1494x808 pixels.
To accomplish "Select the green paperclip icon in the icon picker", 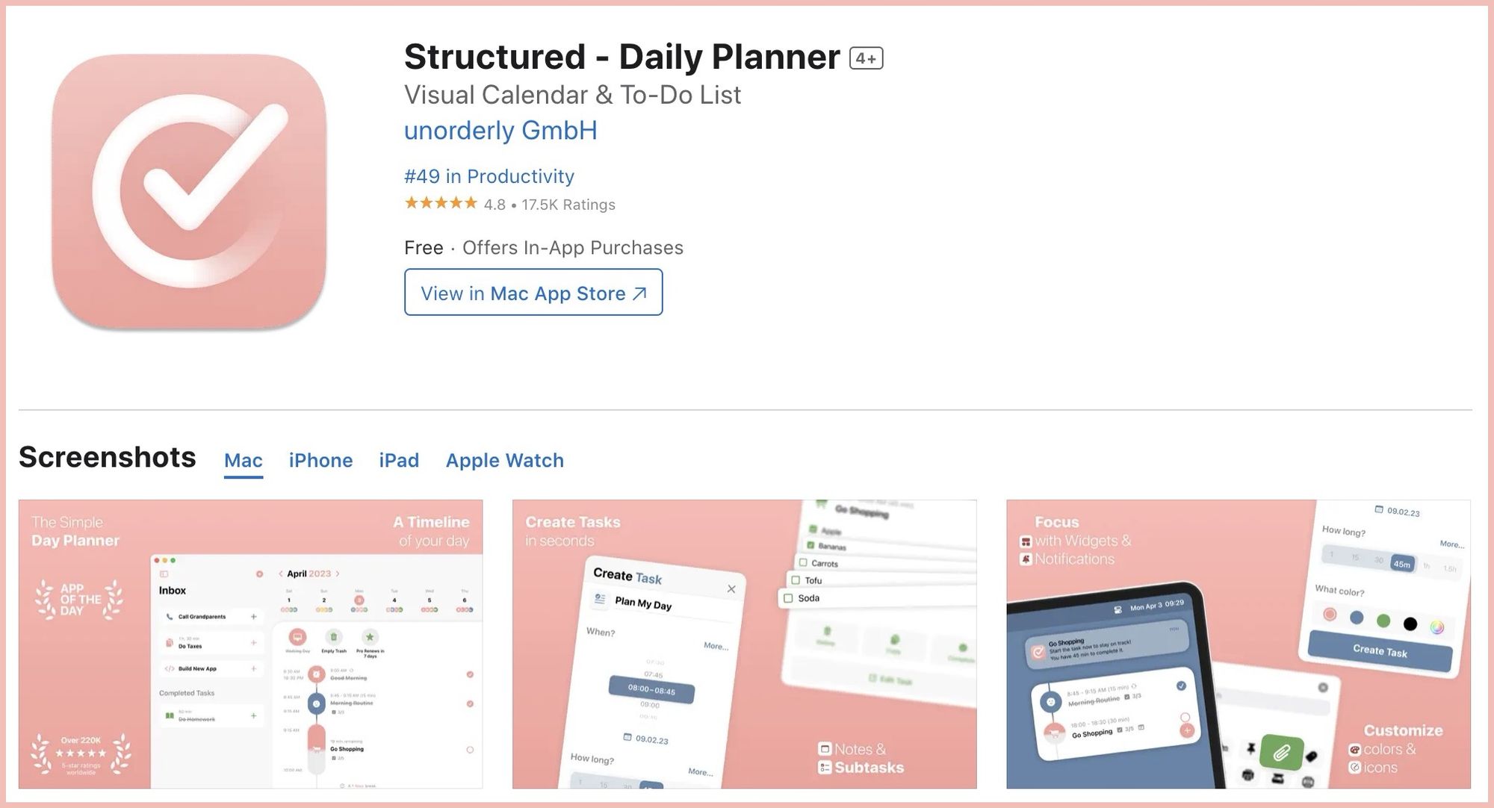I will 1282,751.
